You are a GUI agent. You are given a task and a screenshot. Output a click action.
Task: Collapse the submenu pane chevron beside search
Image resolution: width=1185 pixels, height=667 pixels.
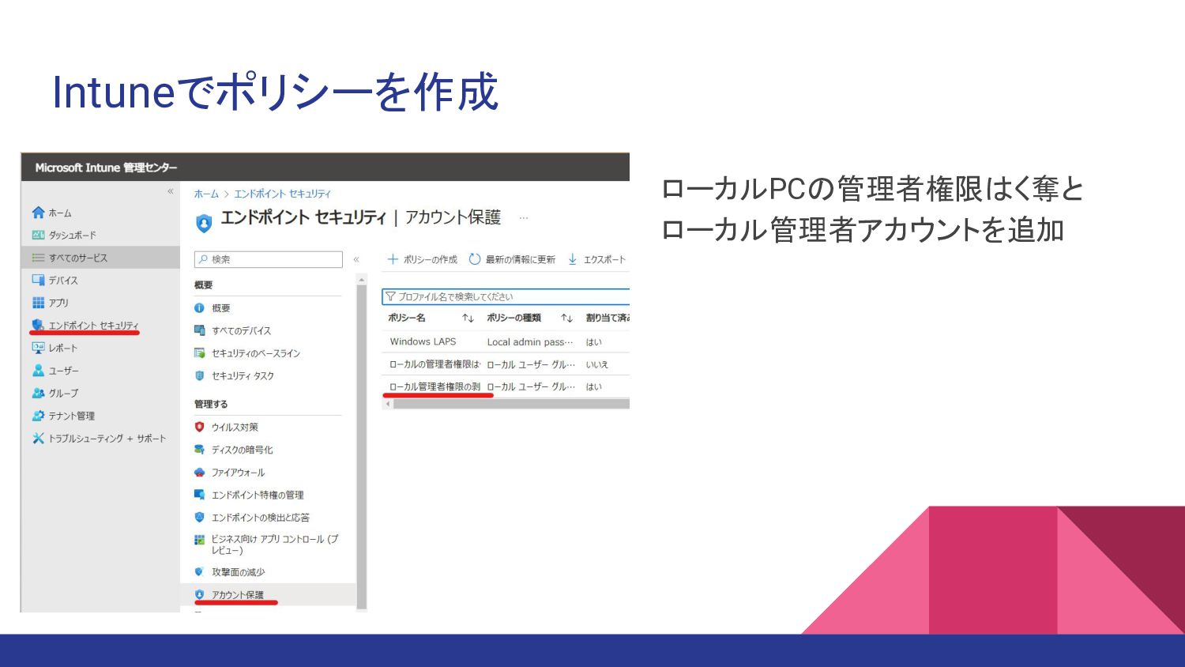point(356,259)
